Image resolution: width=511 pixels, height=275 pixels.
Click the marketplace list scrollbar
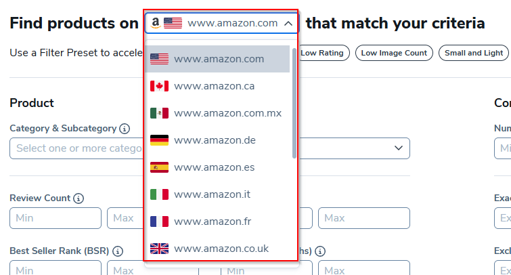tap(294, 102)
